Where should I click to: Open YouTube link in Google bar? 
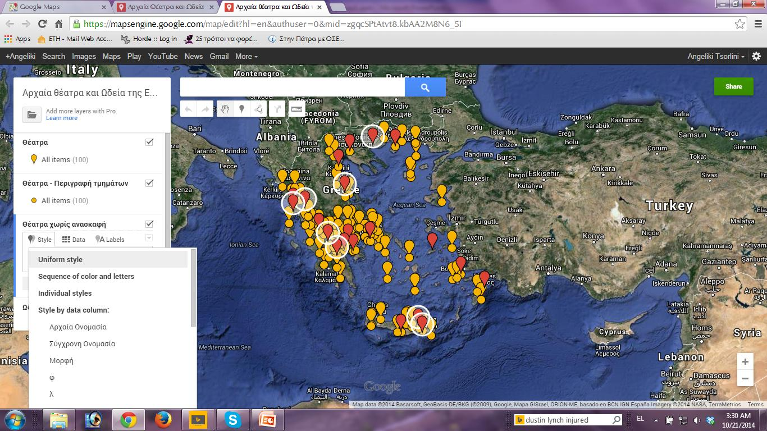point(163,56)
